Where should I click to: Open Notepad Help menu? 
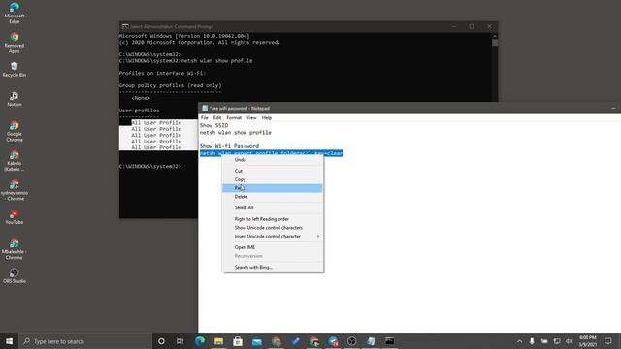point(267,118)
